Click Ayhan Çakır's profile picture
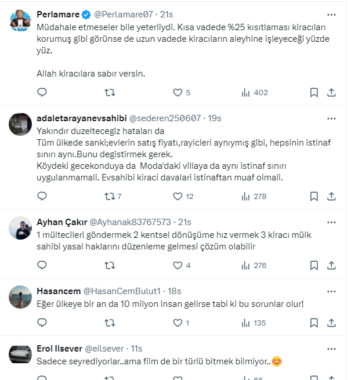 point(20,230)
